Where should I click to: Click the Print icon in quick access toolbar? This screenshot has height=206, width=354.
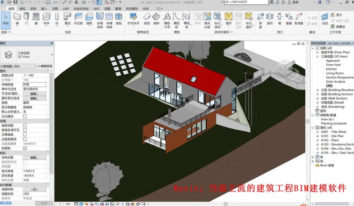click(48, 2)
